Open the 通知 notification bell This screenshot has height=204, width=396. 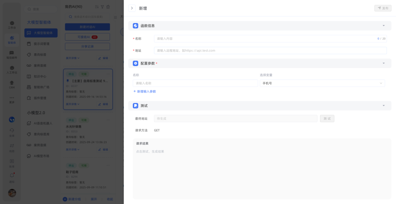click(x=12, y=177)
